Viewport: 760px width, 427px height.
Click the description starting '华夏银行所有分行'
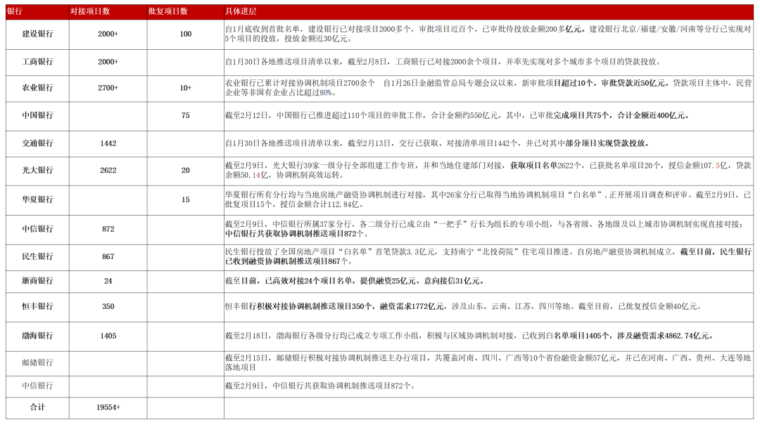point(488,199)
